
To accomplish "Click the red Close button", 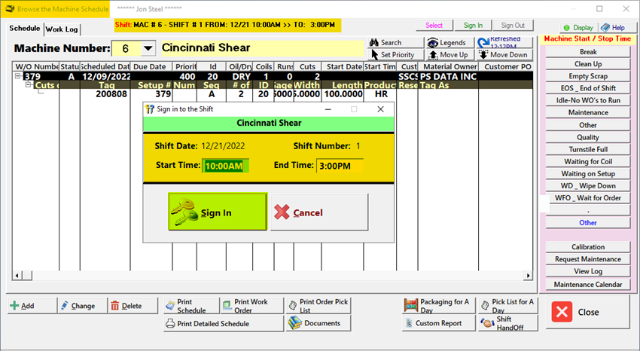I will point(588,313).
